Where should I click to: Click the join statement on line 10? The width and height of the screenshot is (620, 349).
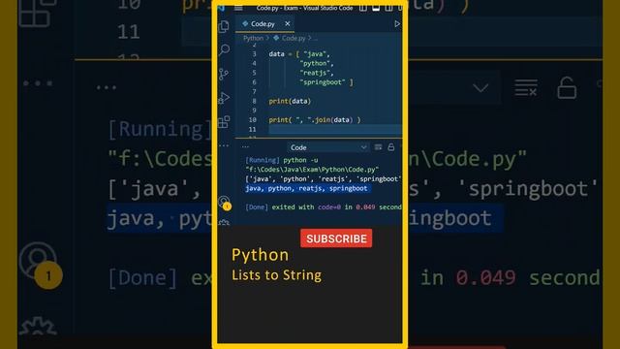pos(315,120)
